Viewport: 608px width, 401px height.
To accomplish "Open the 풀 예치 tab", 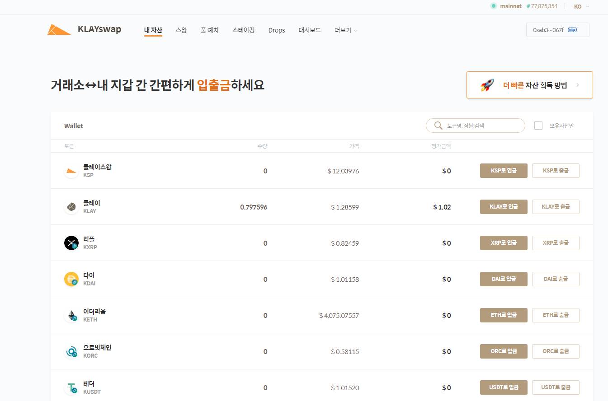I will pyautogui.click(x=210, y=30).
